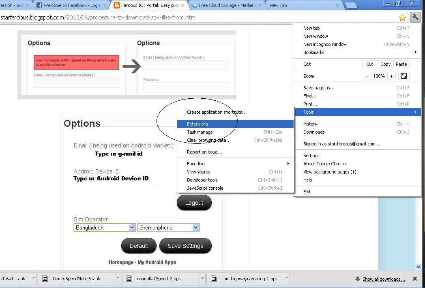The width and height of the screenshot is (425, 288).
Task: Click the Logout button
Action: pyautogui.click(x=194, y=203)
